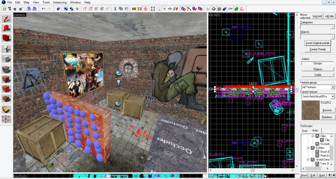Image resolution: width=336 pixels, height=179 pixels.
Task: Open the Instancing menu
Action: [x=60, y=2]
